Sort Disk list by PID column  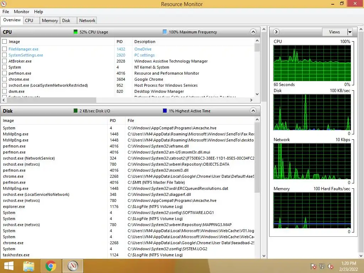pyautogui.click(x=116, y=121)
